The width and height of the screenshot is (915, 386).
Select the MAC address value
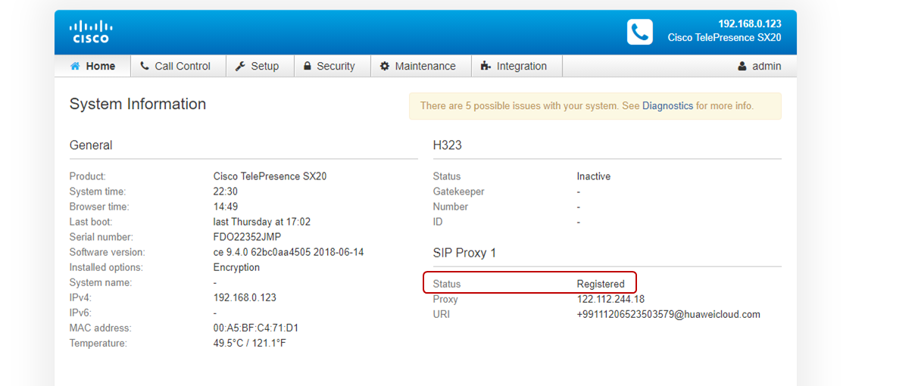point(256,328)
